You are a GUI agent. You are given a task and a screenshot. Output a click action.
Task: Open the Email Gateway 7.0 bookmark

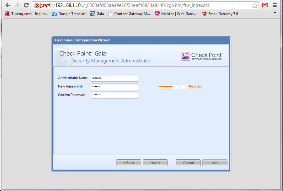pyautogui.click(x=220, y=14)
